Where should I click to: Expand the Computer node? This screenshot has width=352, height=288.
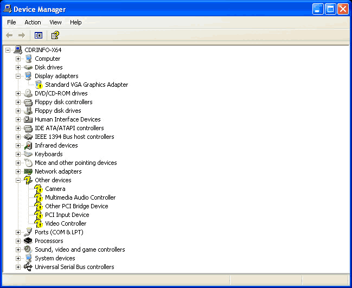(x=18, y=59)
